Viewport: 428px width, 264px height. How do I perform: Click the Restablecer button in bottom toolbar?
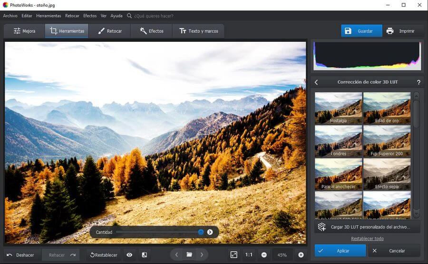pyautogui.click(x=104, y=255)
